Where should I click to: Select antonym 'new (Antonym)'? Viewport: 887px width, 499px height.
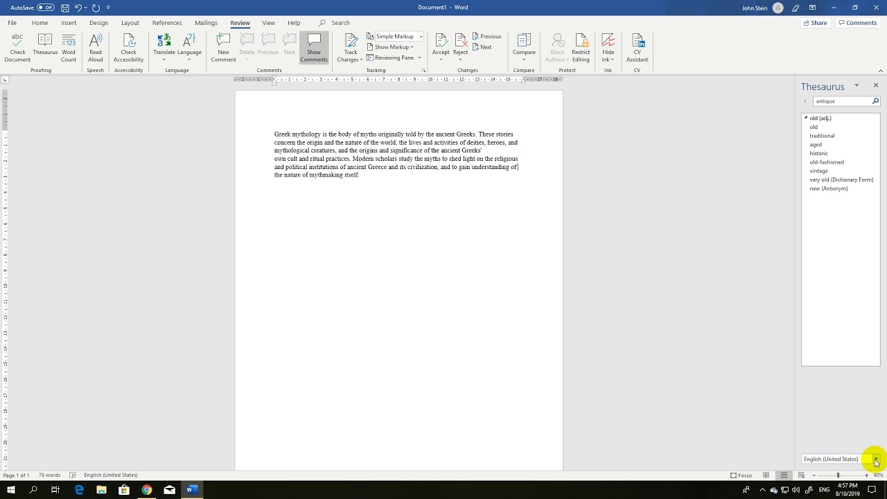click(x=829, y=189)
